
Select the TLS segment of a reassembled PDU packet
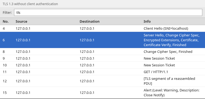(x=102, y=81)
